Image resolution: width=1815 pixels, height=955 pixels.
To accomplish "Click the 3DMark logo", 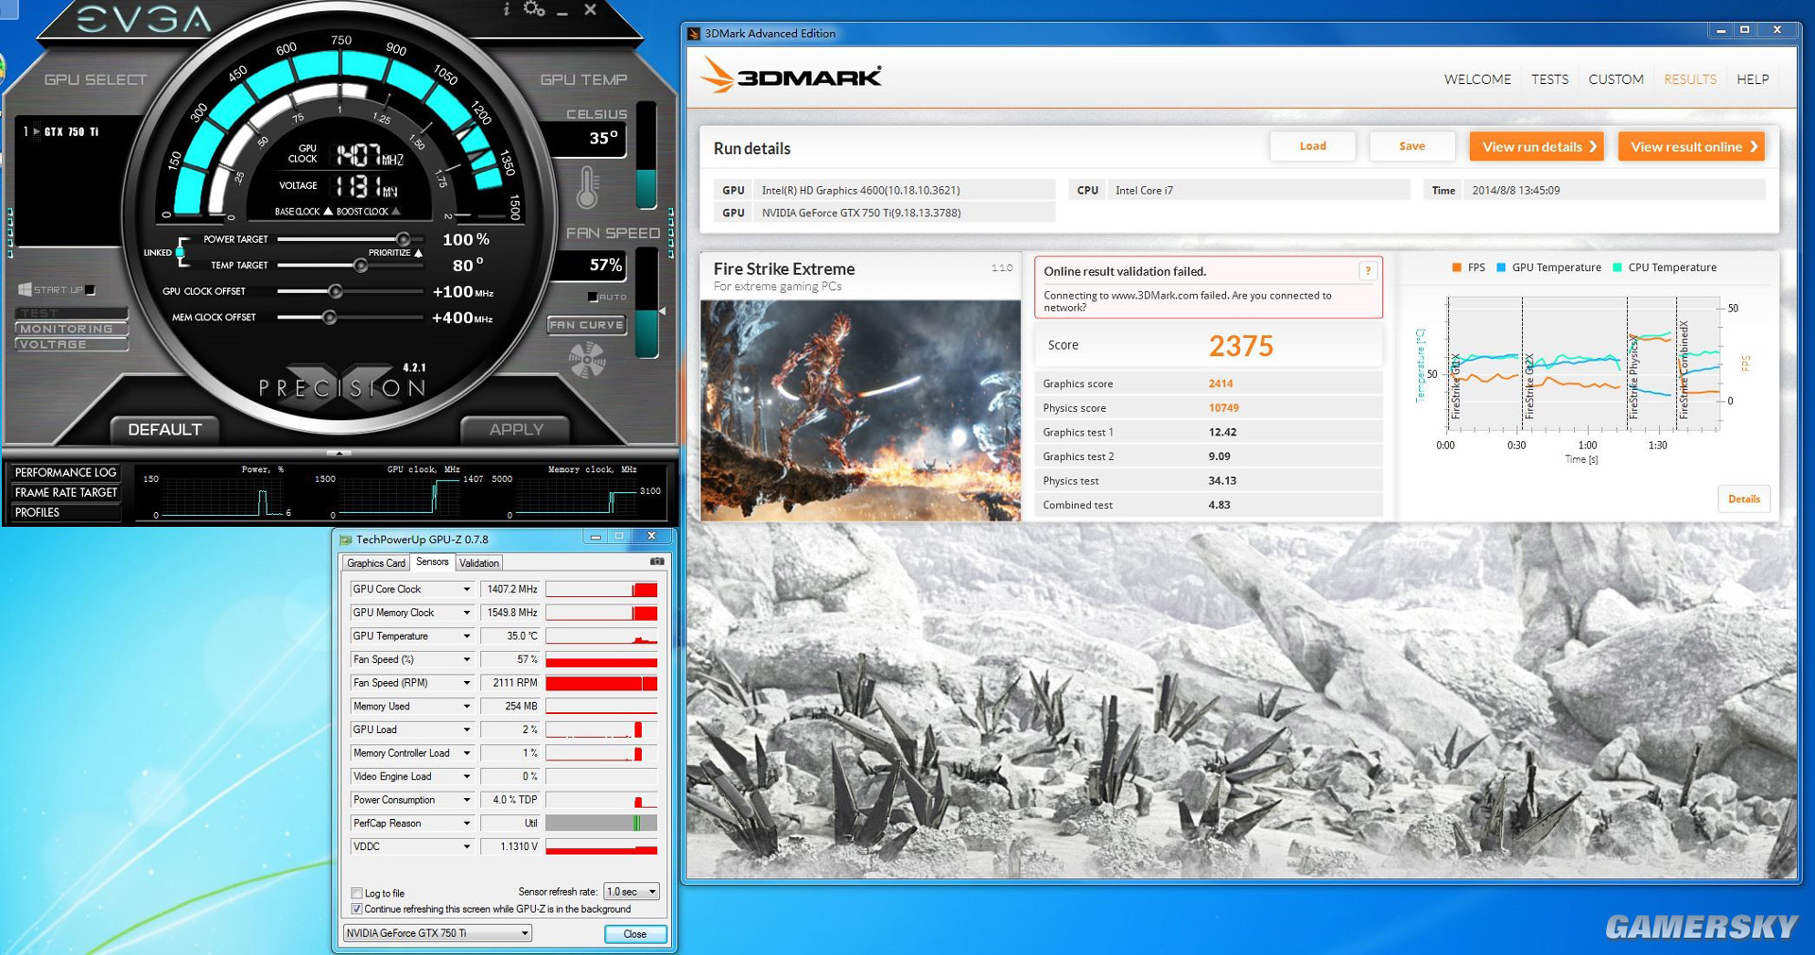I will pyautogui.click(x=791, y=76).
